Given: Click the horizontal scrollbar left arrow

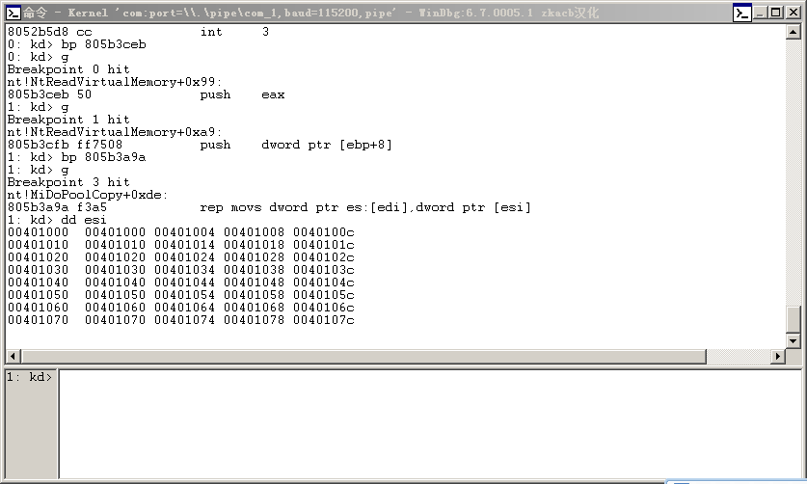Looking at the screenshot, I should coord(13,356).
